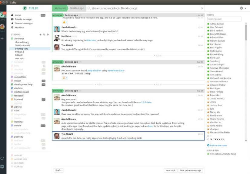Click Jacob Hurwitz avatar on feedback question
This screenshot has height=174, width=250.
click(x=57, y=29)
